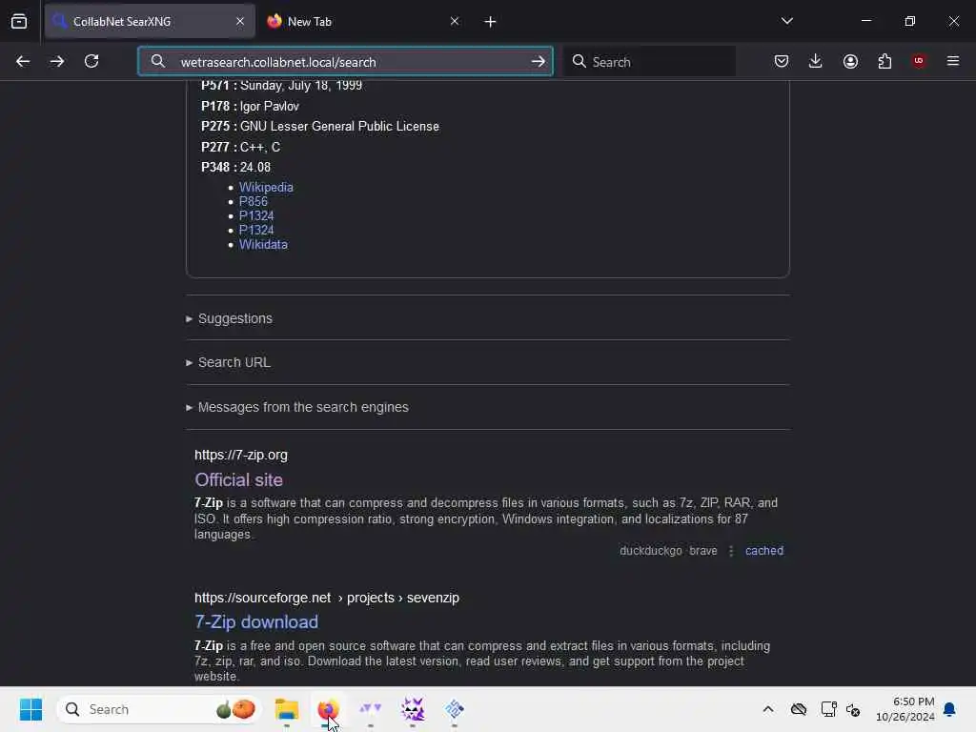Click the notification bell icon
The width and height of the screenshot is (976, 732).
(x=949, y=709)
